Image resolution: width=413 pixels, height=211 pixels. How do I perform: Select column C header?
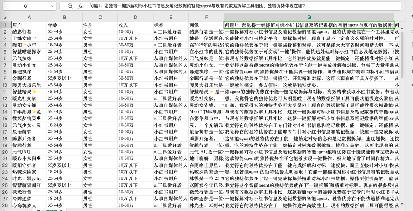[100, 17]
